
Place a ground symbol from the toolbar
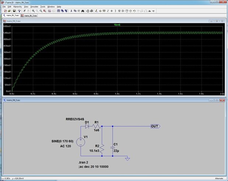[x=100, y=11]
